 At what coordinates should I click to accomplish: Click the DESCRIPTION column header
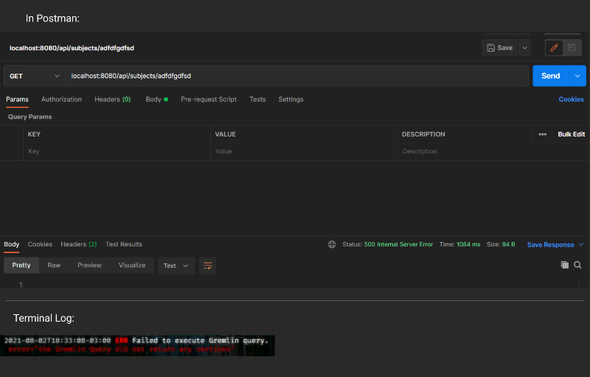423,134
